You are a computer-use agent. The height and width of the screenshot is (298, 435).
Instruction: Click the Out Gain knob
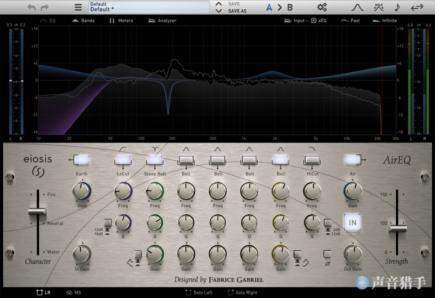[352, 254]
